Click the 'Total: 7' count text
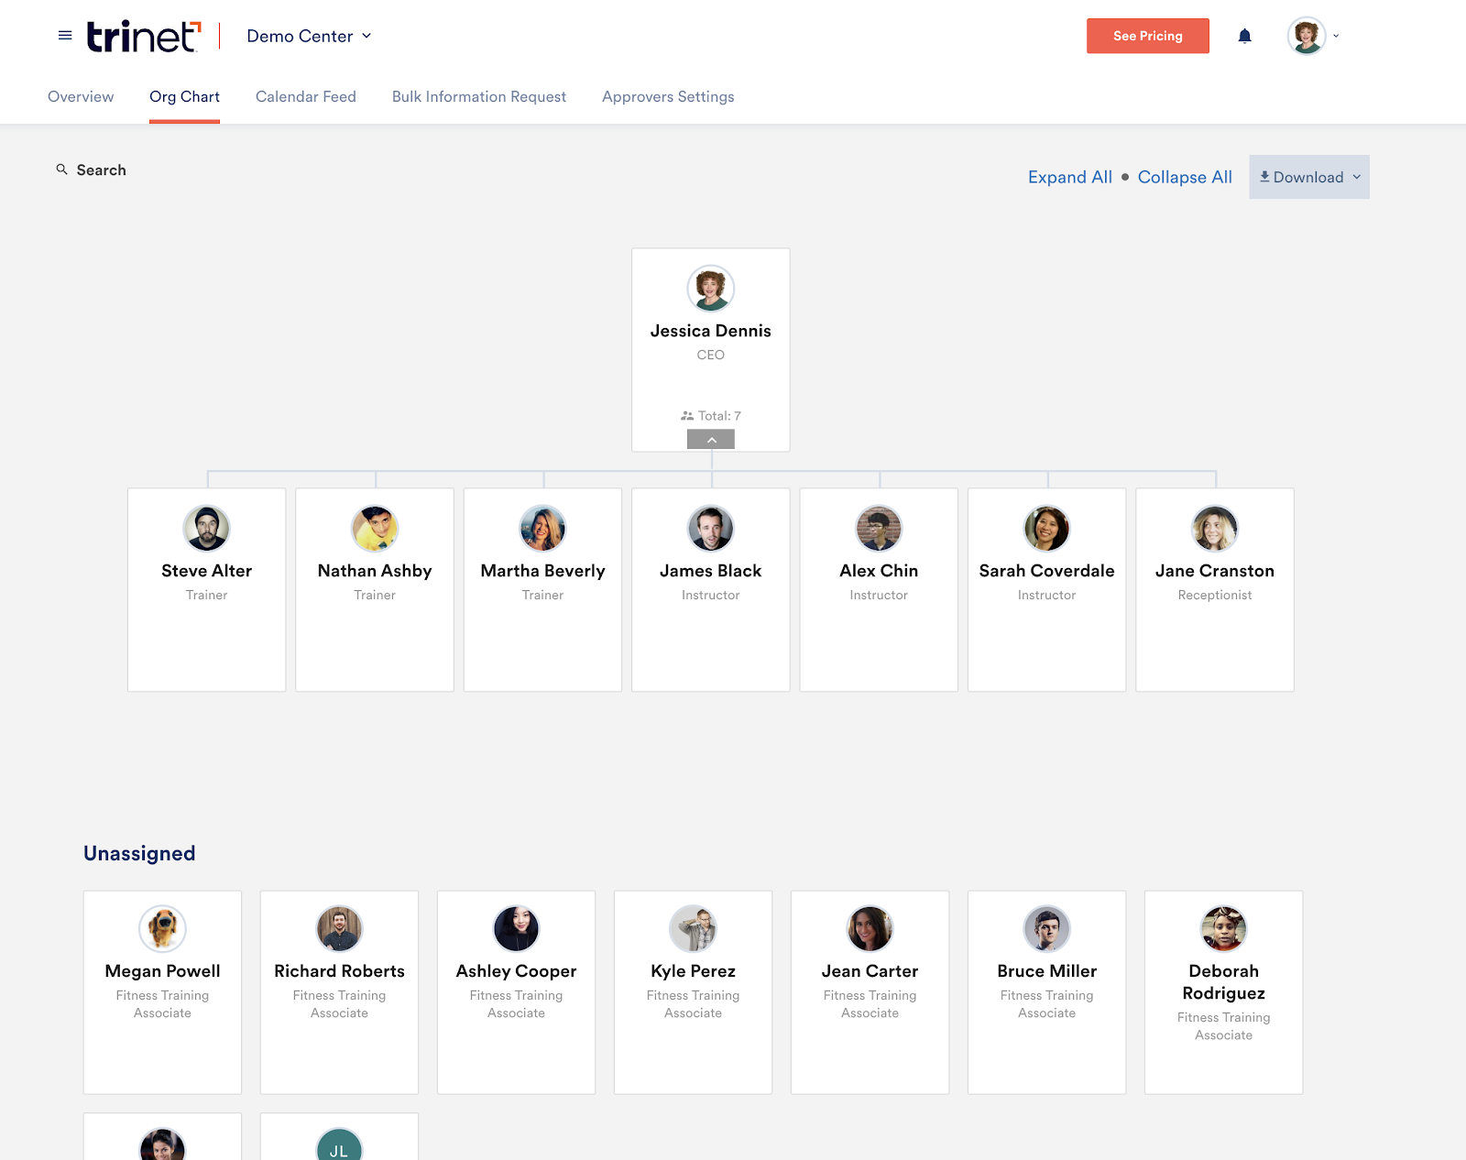This screenshot has height=1160, width=1466. [x=719, y=416]
